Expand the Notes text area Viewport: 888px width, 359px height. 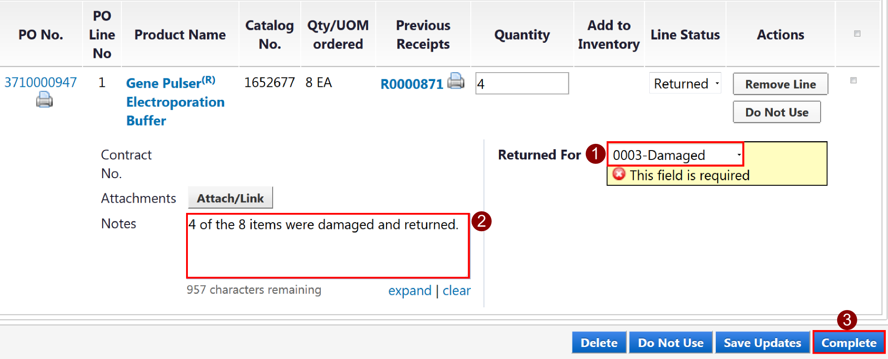(410, 291)
